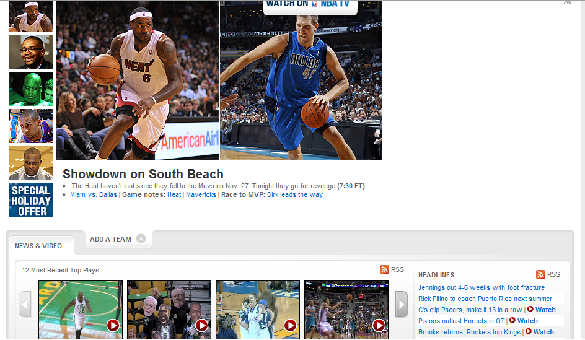The image size is (585, 340).
Task: Open RSS feed icon beside Top Plays
Action: tap(384, 269)
